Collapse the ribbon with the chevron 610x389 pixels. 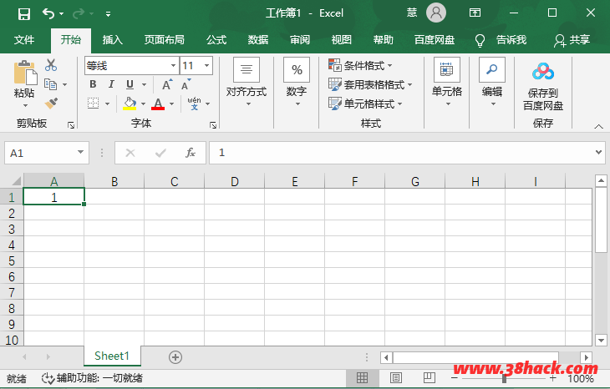(x=598, y=126)
